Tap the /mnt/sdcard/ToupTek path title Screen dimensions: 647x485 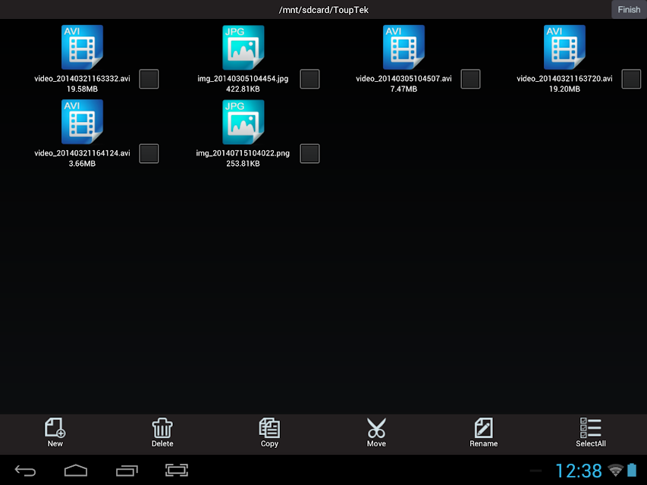pos(323,10)
